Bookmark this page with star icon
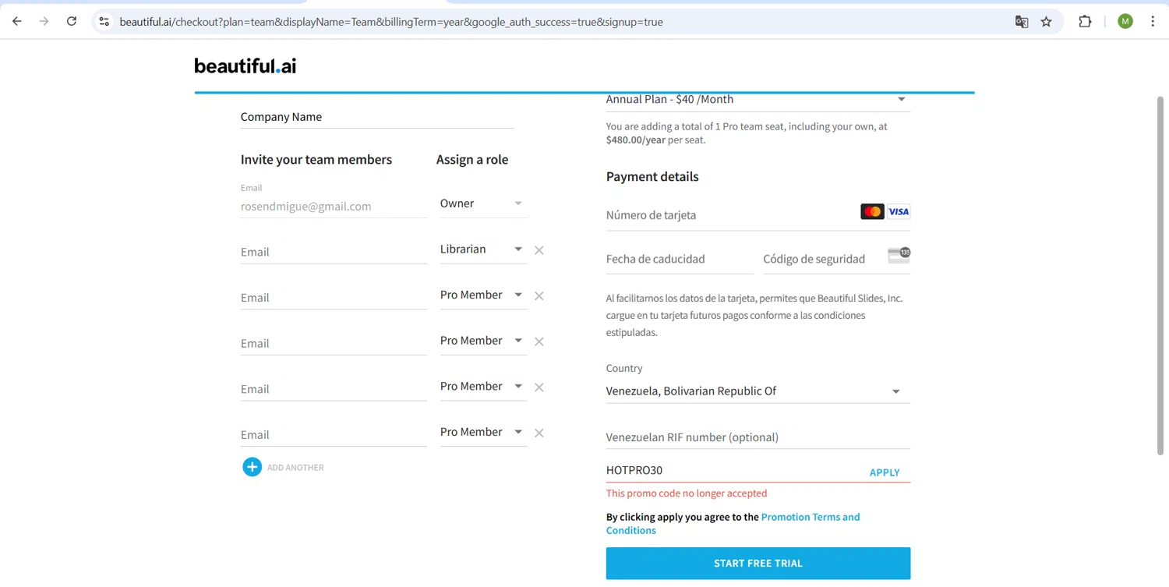 (x=1047, y=22)
